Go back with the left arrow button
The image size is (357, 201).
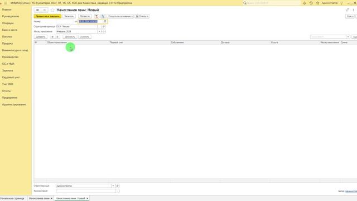tap(37, 10)
